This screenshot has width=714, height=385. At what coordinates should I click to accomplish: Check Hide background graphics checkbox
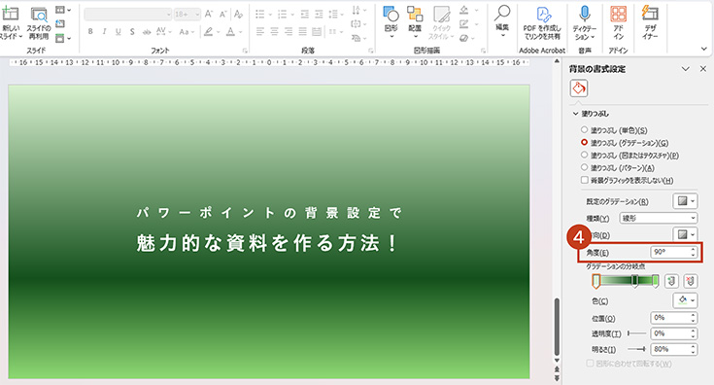[584, 180]
